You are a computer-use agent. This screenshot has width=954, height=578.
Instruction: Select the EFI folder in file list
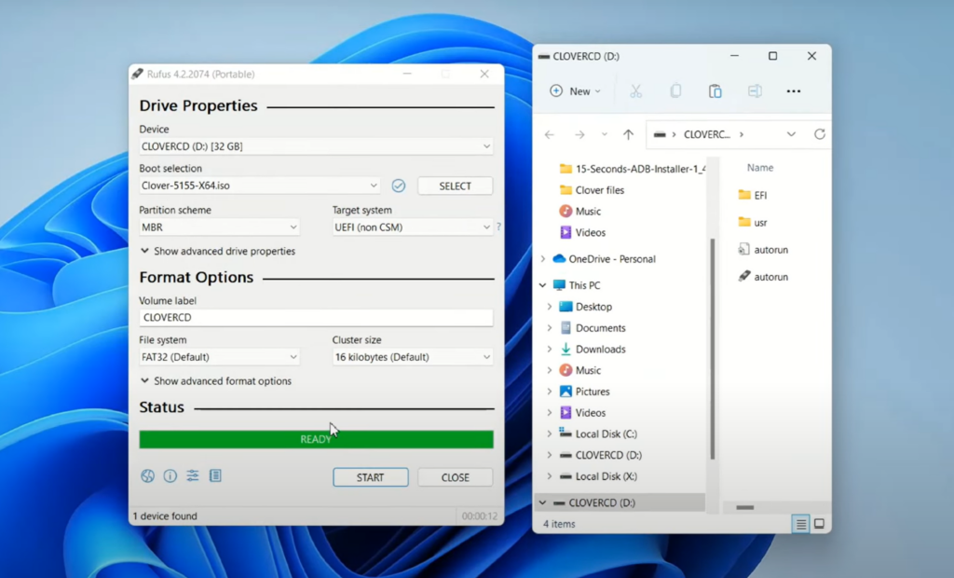753,195
